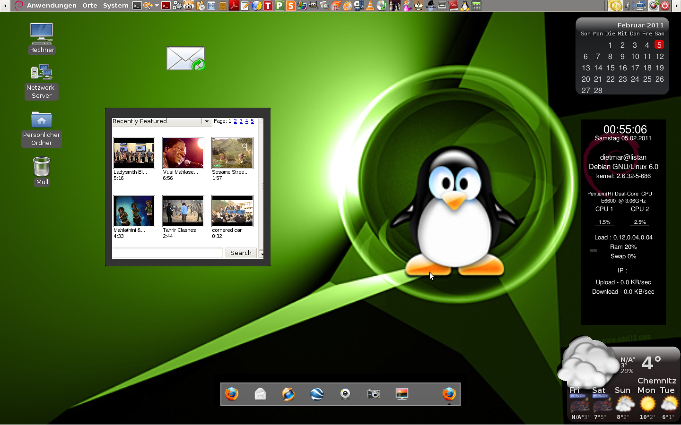Launch the Adobe PDF reader icon
The height and width of the screenshot is (425, 681).
coord(235,6)
